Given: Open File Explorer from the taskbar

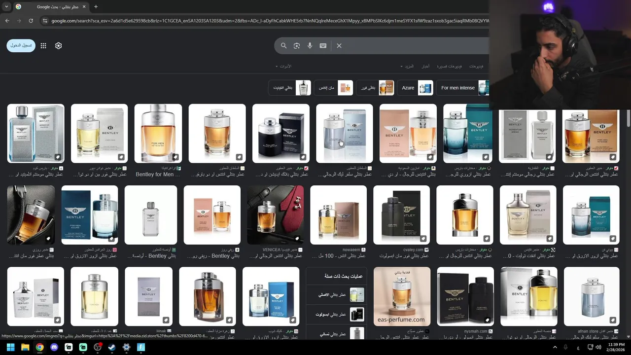Looking at the screenshot, I should [25, 347].
